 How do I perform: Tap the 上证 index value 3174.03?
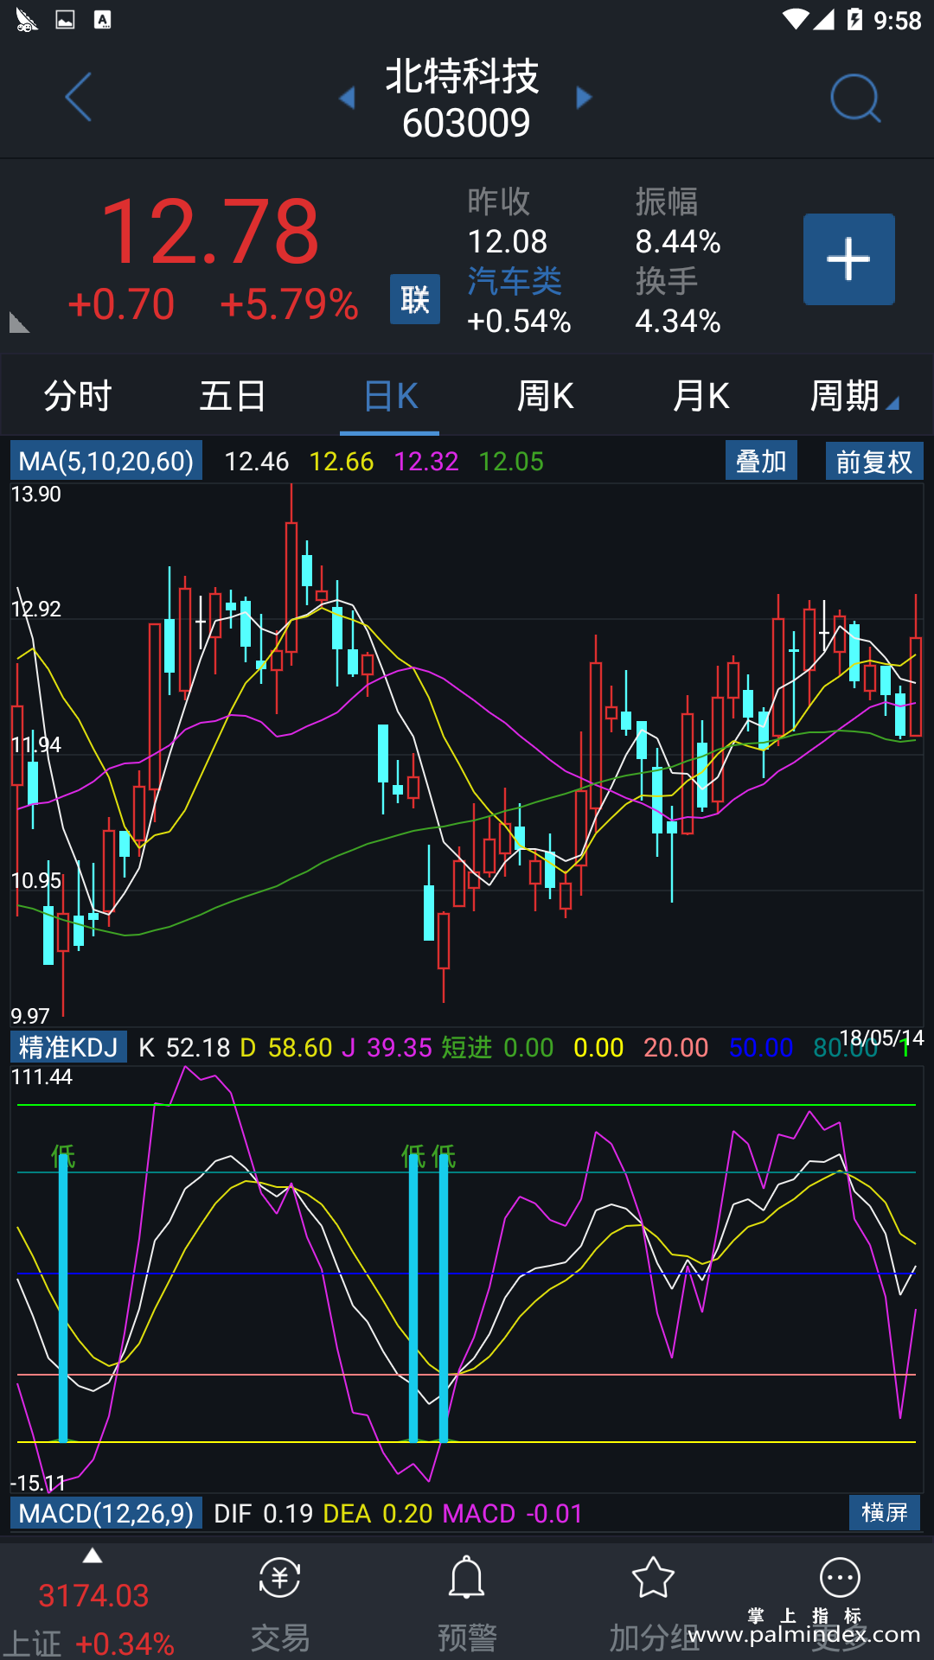pyautogui.click(x=93, y=1596)
